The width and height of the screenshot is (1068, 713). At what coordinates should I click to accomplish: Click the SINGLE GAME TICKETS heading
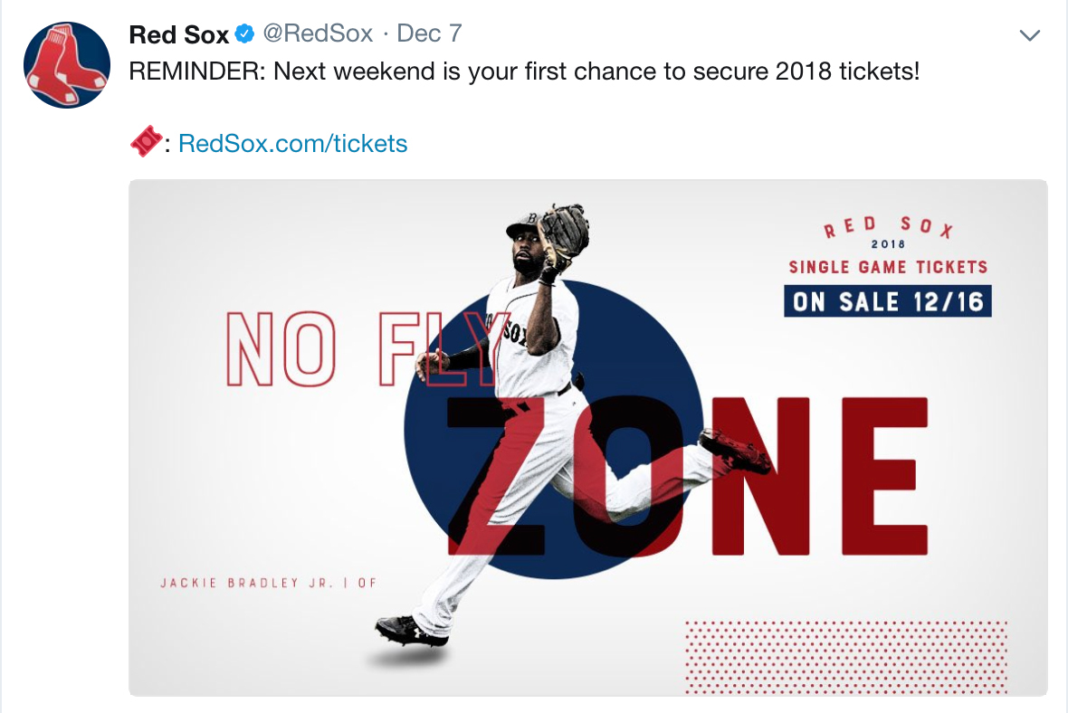[888, 267]
